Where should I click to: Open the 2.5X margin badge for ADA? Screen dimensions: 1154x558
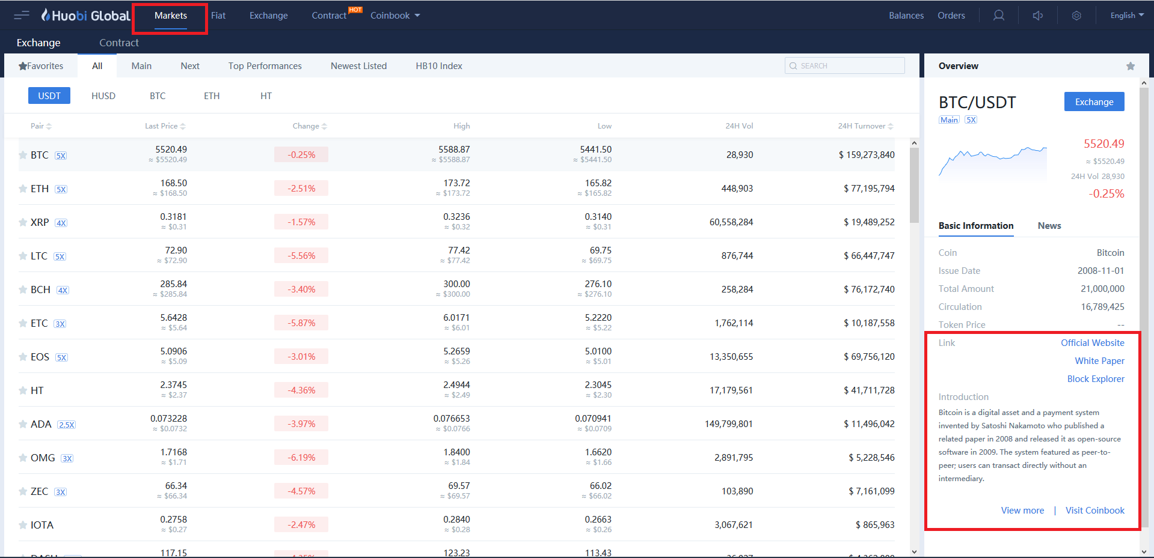(66, 425)
